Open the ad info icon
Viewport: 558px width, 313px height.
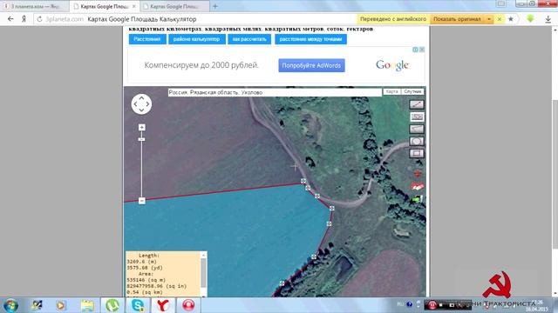(415, 50)
